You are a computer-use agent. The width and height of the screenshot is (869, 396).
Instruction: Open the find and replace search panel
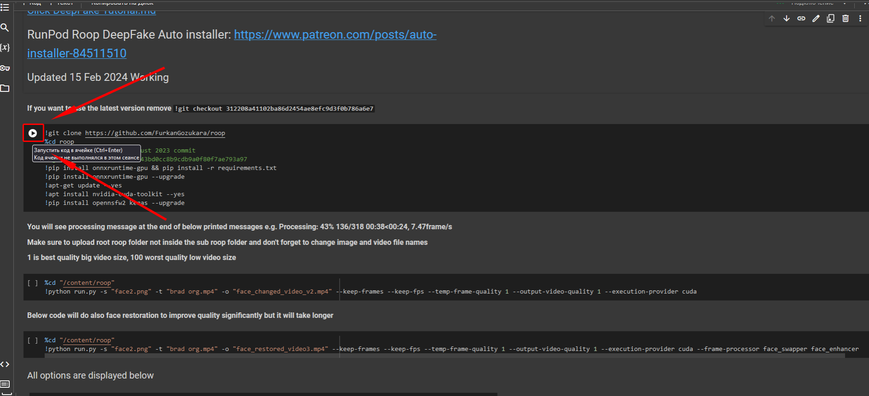(x=5, y=28)
